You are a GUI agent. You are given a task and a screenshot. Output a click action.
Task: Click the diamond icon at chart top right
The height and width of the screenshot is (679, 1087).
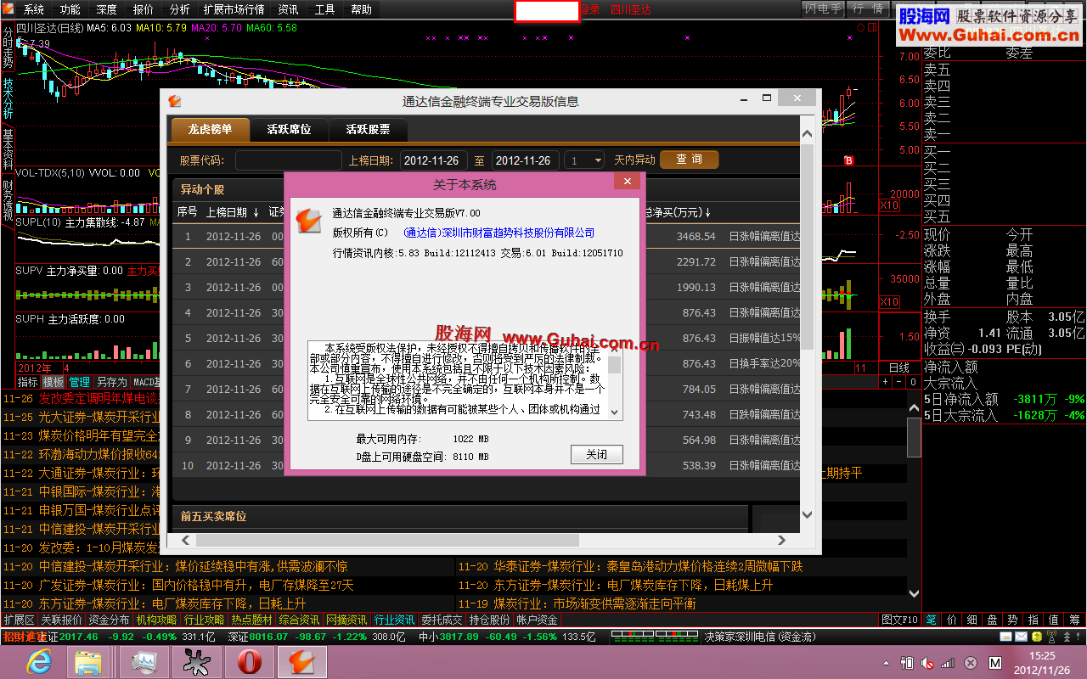tap(860, 27)
